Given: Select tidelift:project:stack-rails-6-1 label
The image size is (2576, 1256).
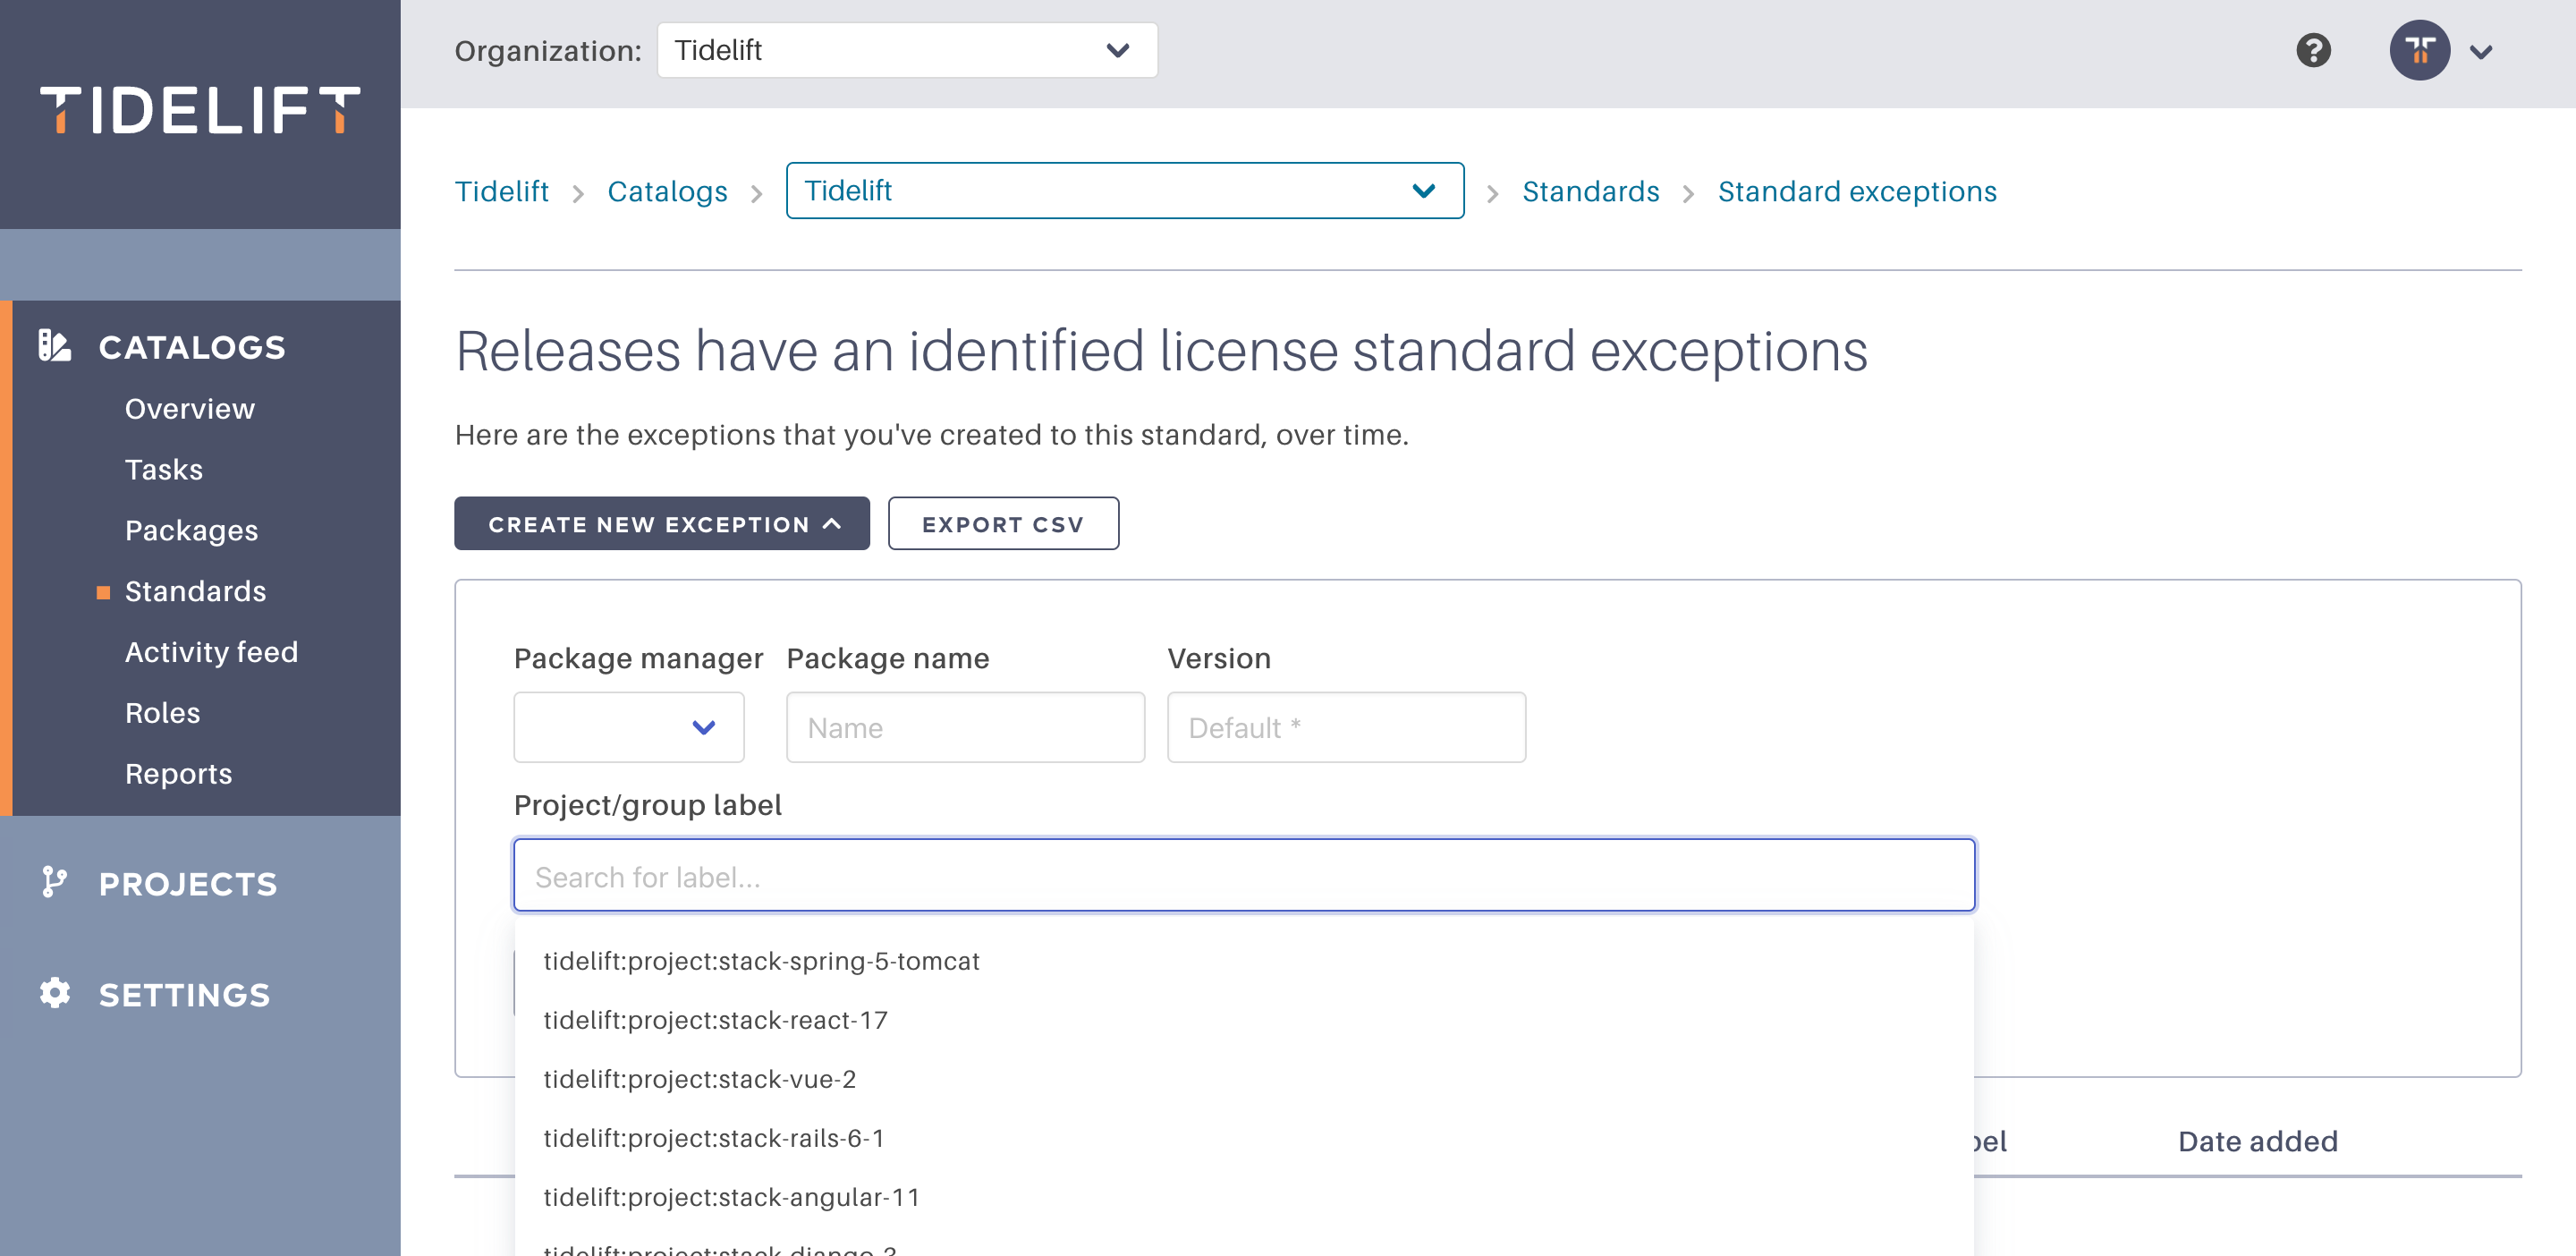Looking at the screenshot, I should (x=1244, y=1138).
